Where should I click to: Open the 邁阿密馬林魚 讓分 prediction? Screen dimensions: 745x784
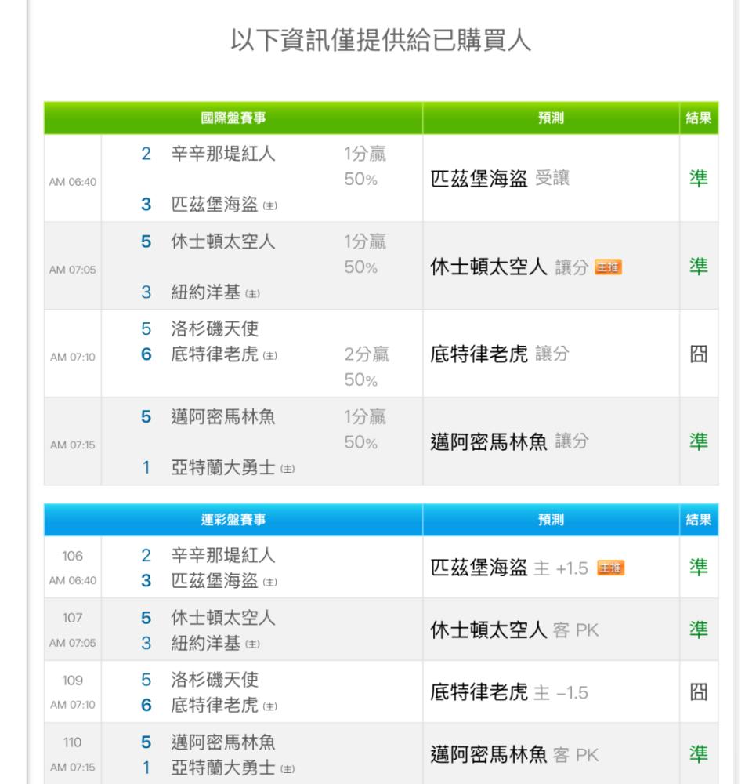click(509, 442)
